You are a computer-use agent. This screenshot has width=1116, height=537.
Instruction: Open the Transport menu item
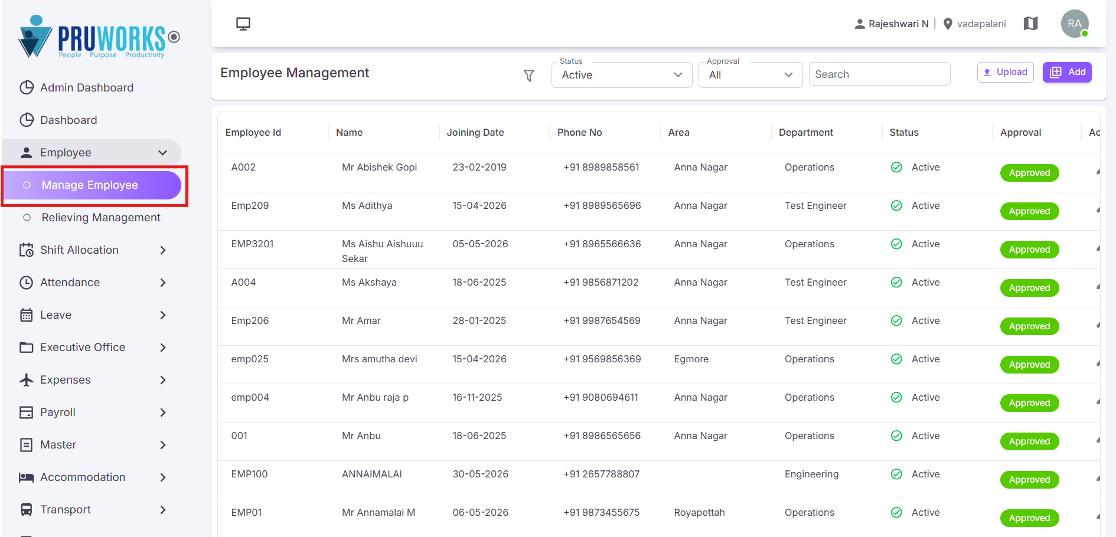(92, 510)
